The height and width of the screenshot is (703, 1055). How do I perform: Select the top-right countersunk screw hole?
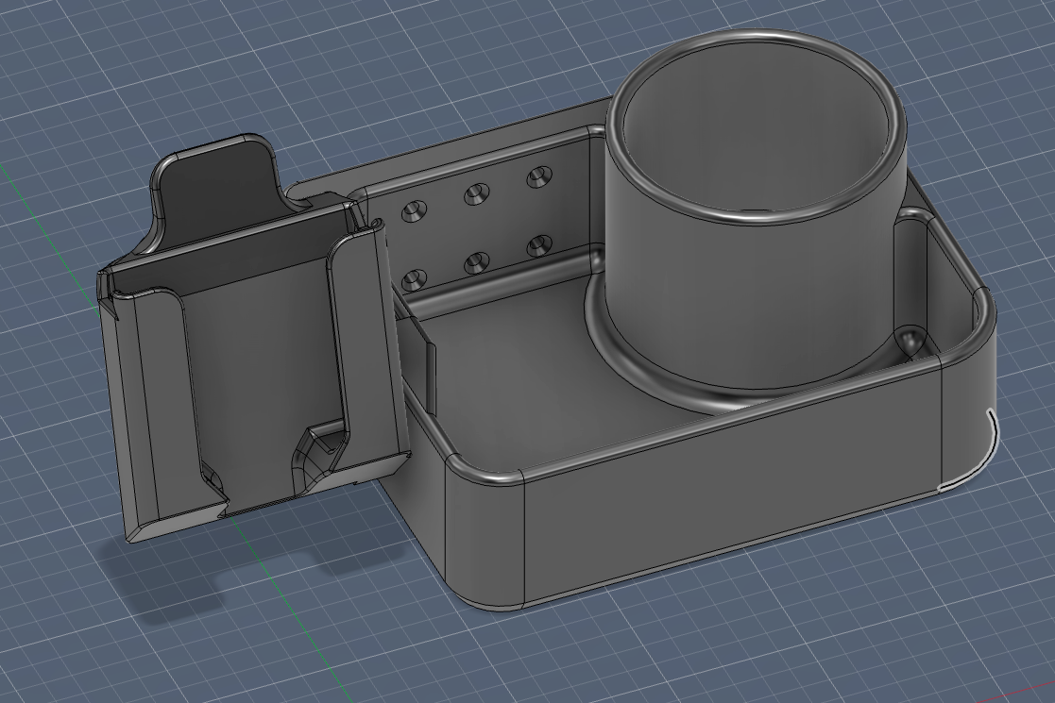[538, 176]
